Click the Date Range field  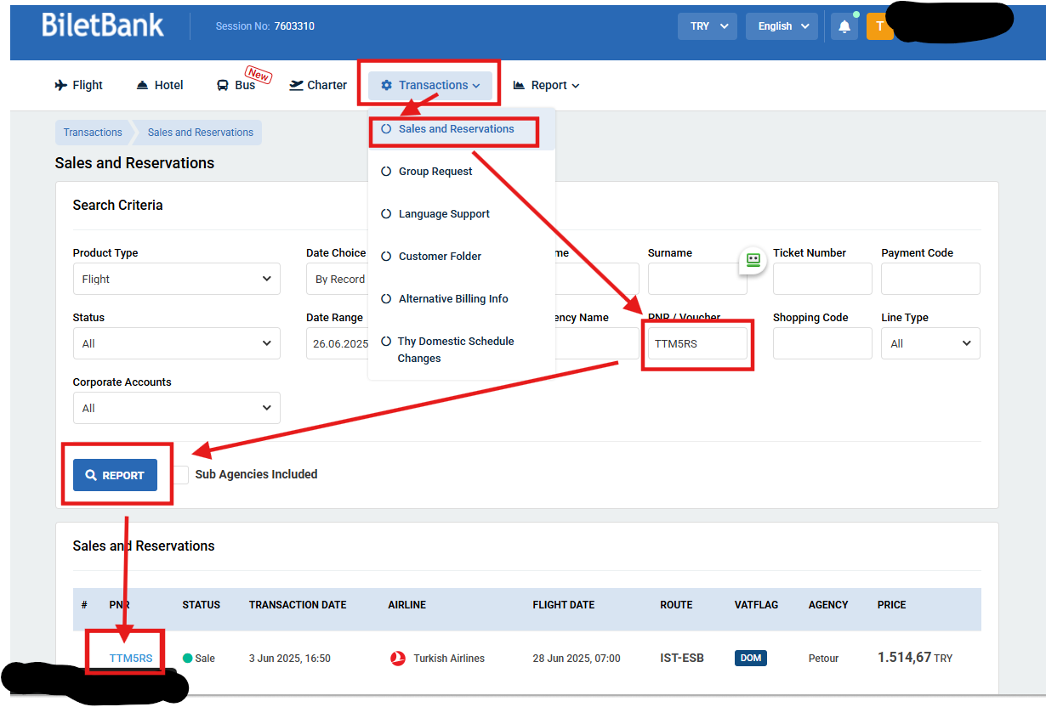(x=338, y=343)
